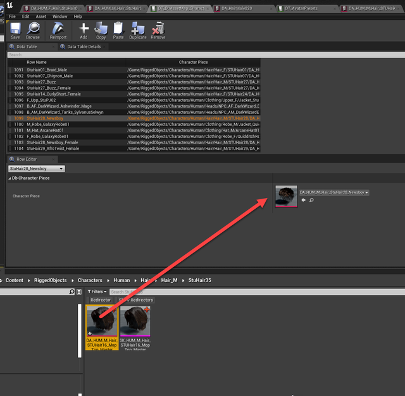Open the Help menu
The height and width of the screenshot is (396, 405).
click(78, 16)
